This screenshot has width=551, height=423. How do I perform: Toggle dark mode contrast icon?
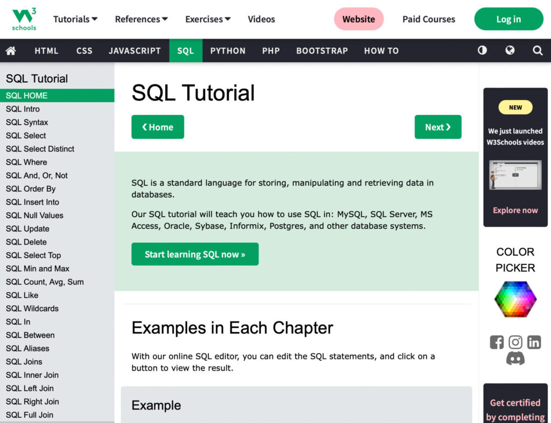point(482,51)
